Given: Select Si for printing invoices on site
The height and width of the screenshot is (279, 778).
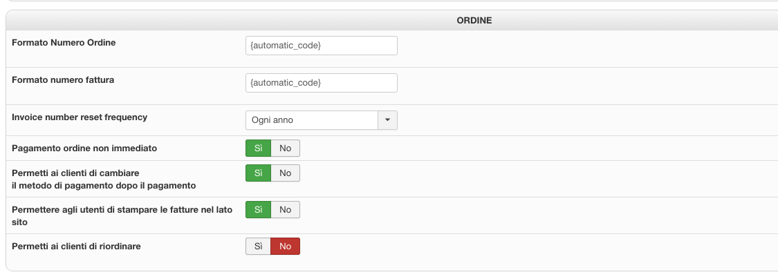Looking at the screenshot, I should 258,209.
